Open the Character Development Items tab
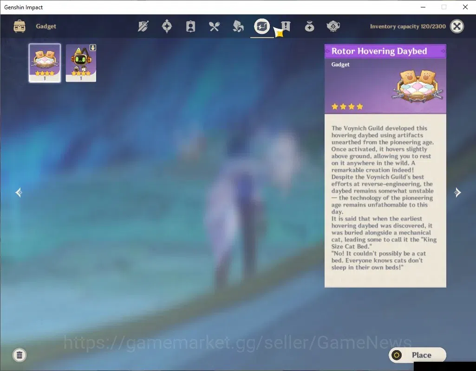This screenshot has width=476, height=371. 190,26
